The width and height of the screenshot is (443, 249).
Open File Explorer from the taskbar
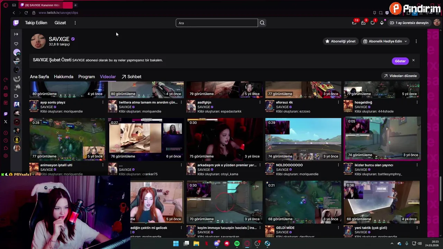pos(196,243)
